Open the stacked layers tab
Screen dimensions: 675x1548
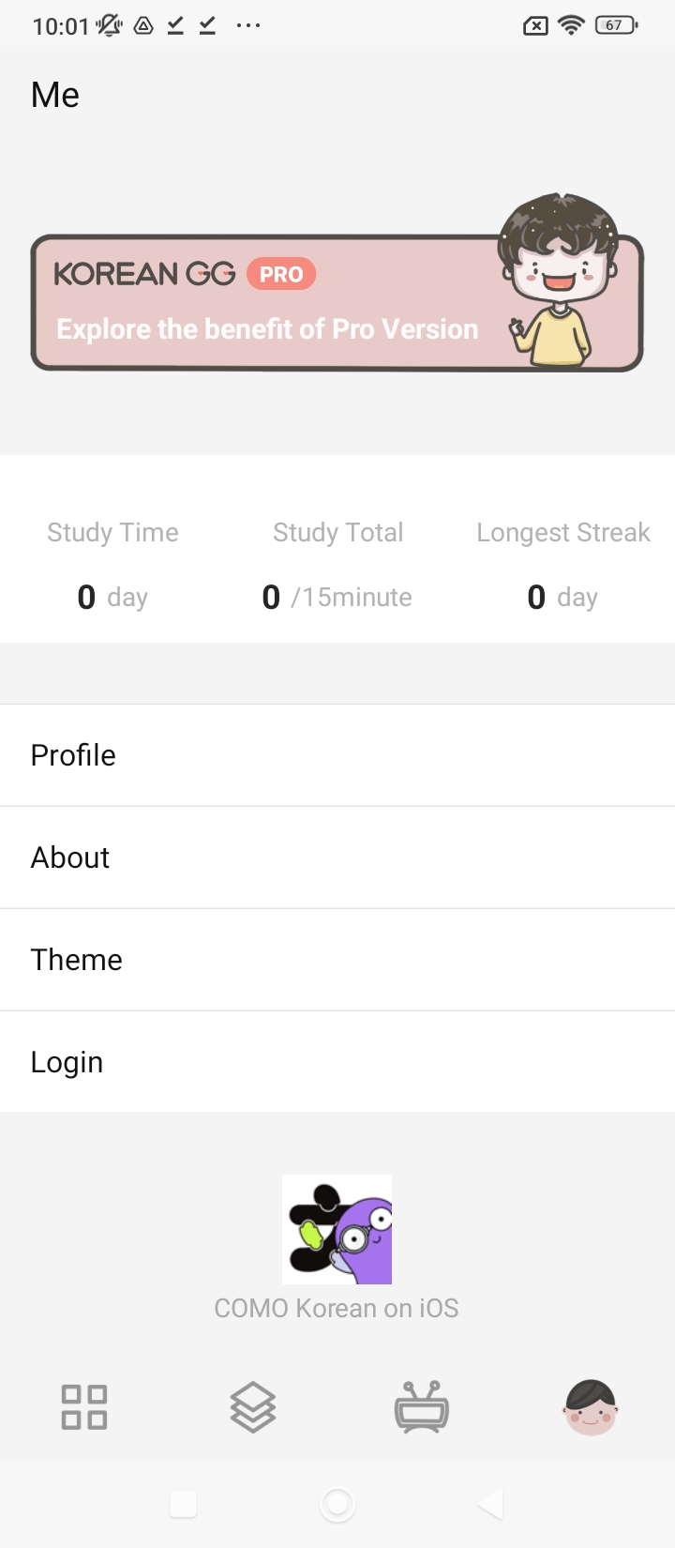point(253,1407)
